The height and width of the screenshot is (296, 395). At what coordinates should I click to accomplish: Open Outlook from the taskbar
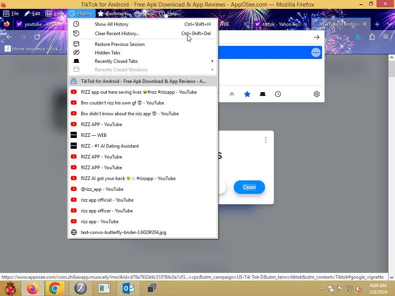(x=129, y=288)
